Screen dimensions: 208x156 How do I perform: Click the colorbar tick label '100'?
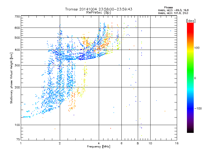click(197, 48)
